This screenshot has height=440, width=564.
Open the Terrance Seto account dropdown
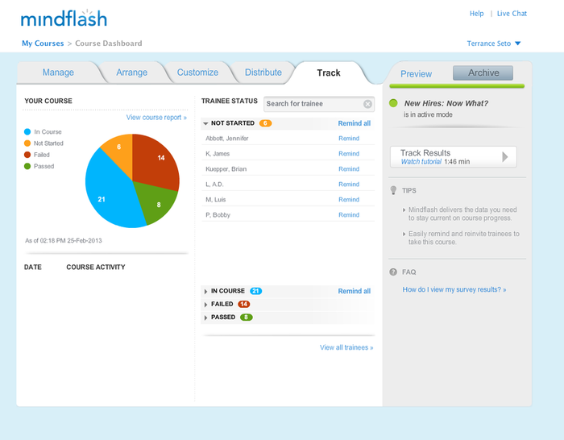pos(493,44)
